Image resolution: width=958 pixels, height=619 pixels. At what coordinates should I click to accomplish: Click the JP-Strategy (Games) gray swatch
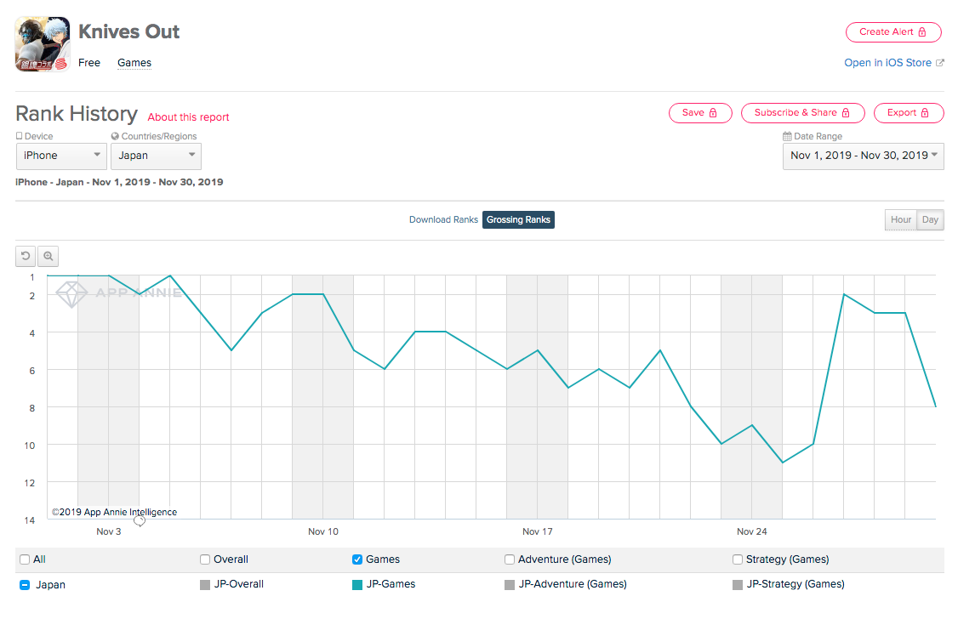click(x=738, y=585)
